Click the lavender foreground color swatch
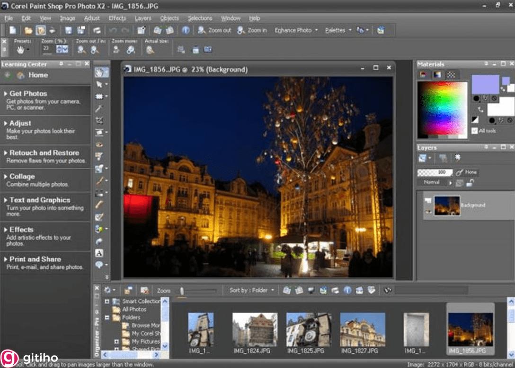 click(485, 85)
